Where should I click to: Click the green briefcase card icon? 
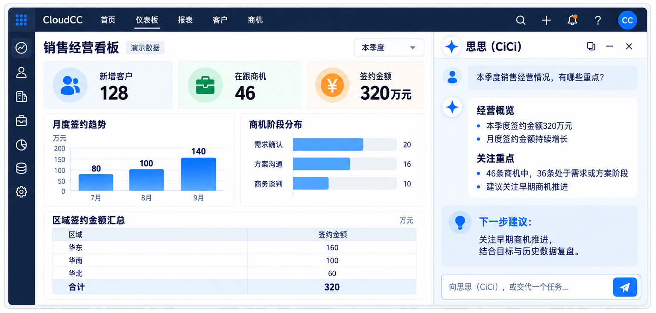205,85
